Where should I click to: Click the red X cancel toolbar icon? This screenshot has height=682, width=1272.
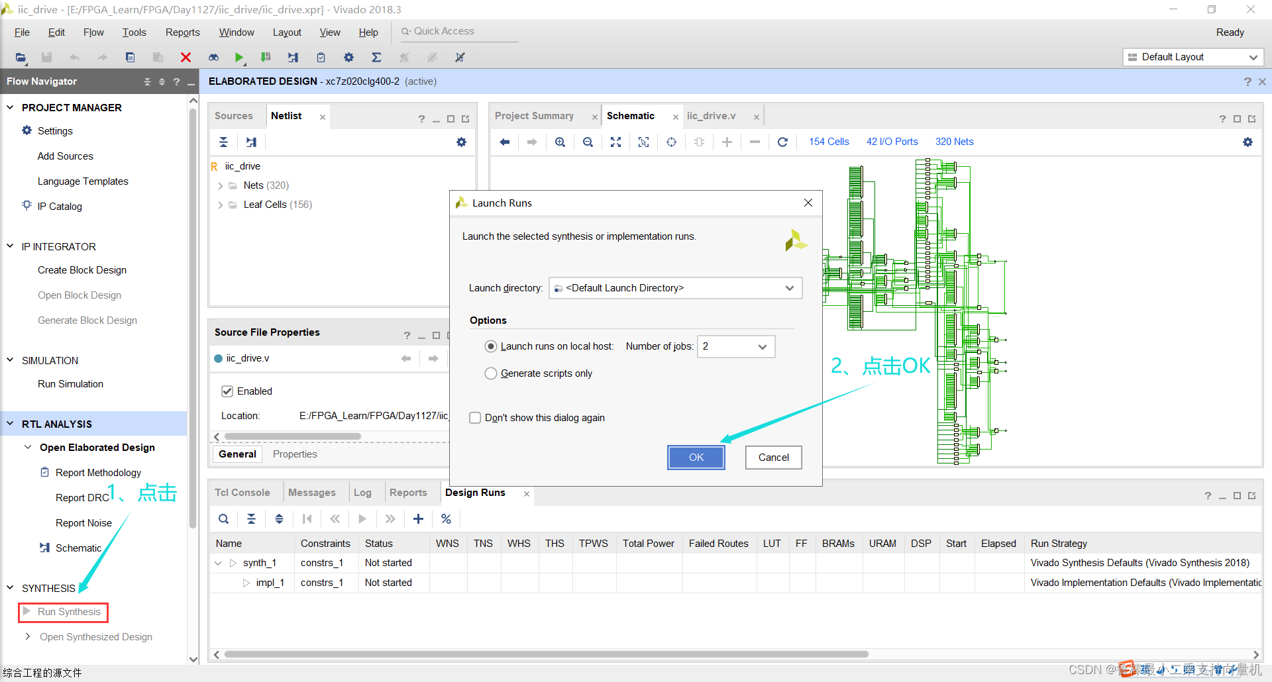click(x=185, y=58)
